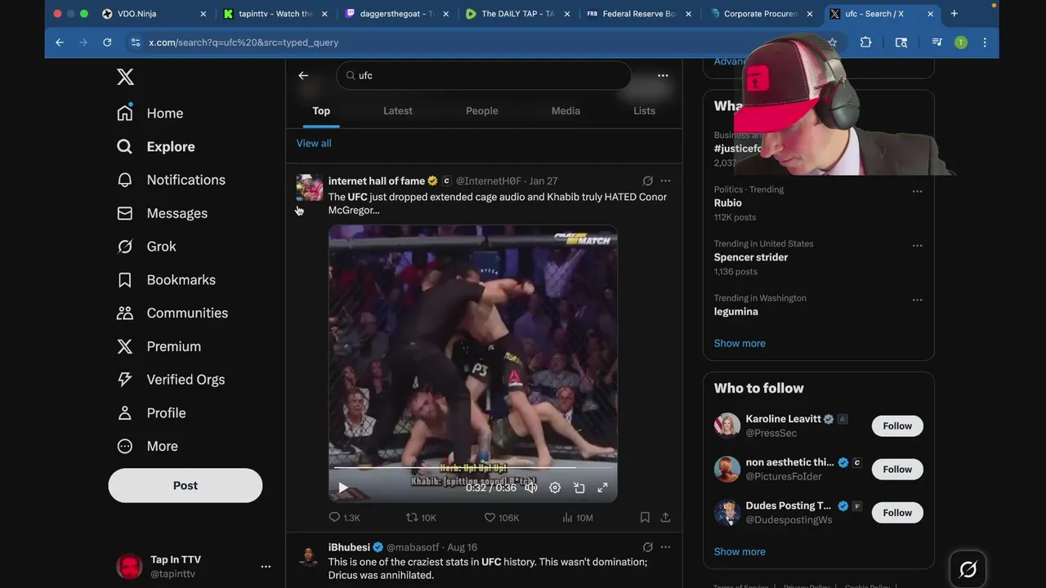Open video settings gear
Image resolution: width=1046 pixels, height=588 pixels.
tap(555, 488)
